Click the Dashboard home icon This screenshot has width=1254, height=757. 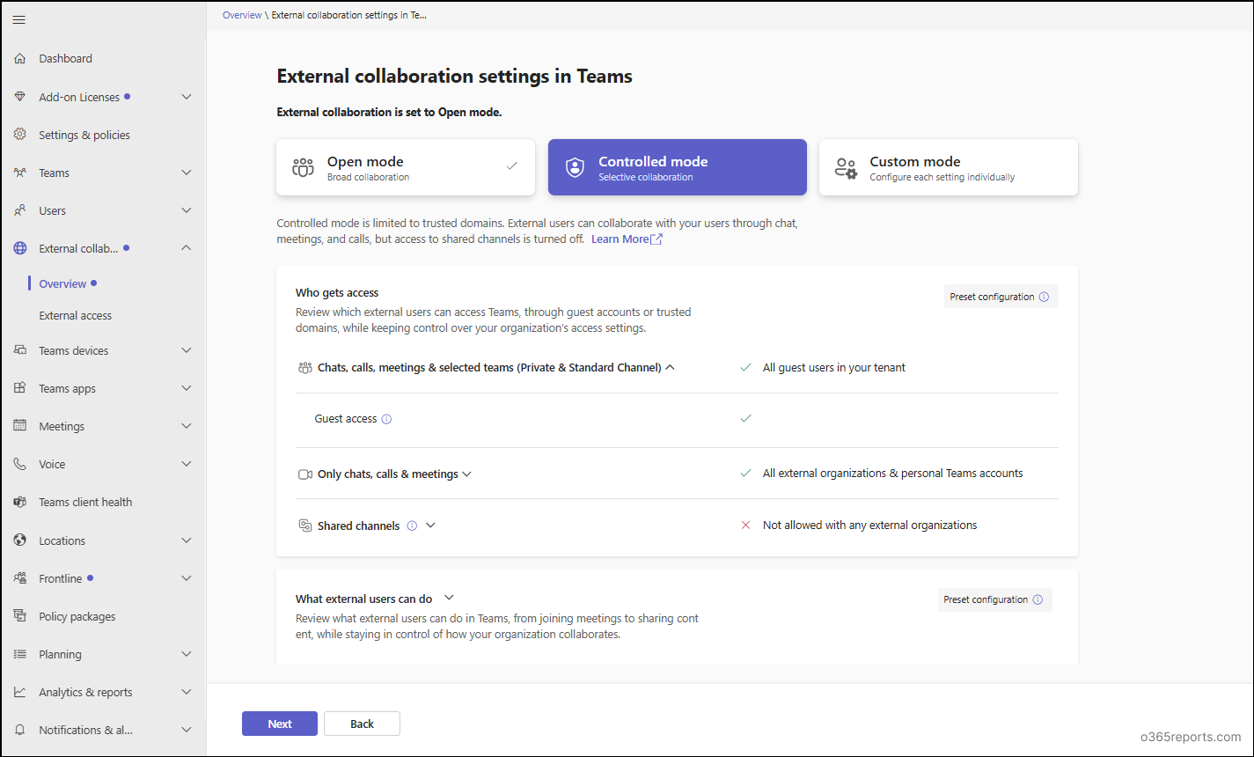[x=20, y=58]
